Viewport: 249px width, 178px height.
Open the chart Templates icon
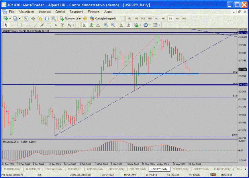[155, 25]
